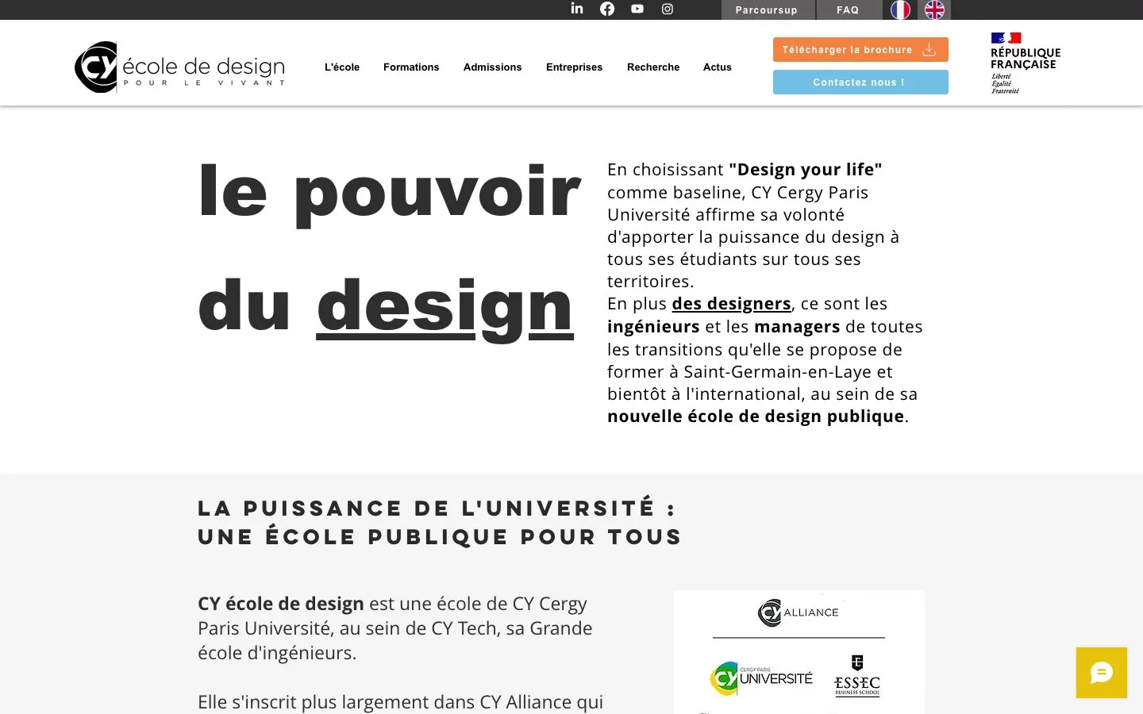
Task: Open the YouTube social icon
Action: [x=637, y=9]
